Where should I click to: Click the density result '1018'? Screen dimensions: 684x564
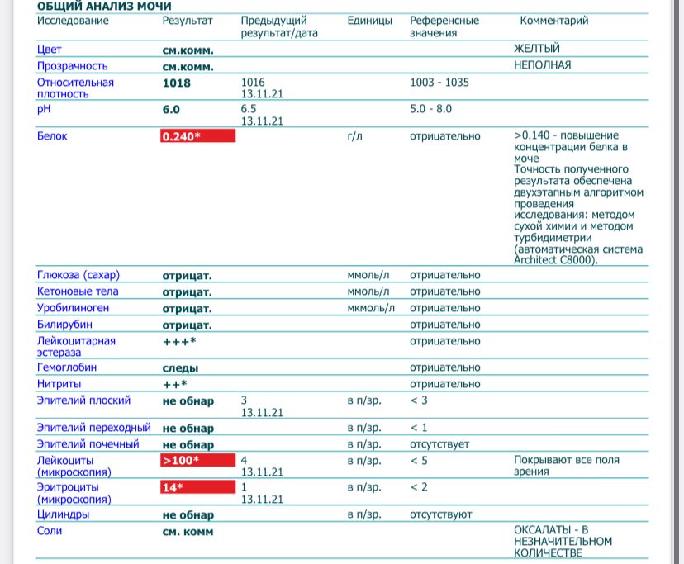[x=176, y=83]
